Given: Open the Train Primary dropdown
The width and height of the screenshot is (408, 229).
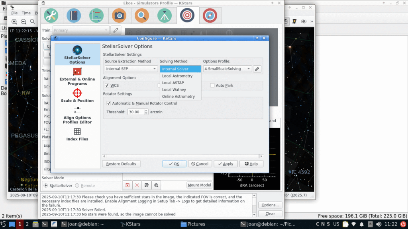Looking at the screenshot, I should point(80,30).
